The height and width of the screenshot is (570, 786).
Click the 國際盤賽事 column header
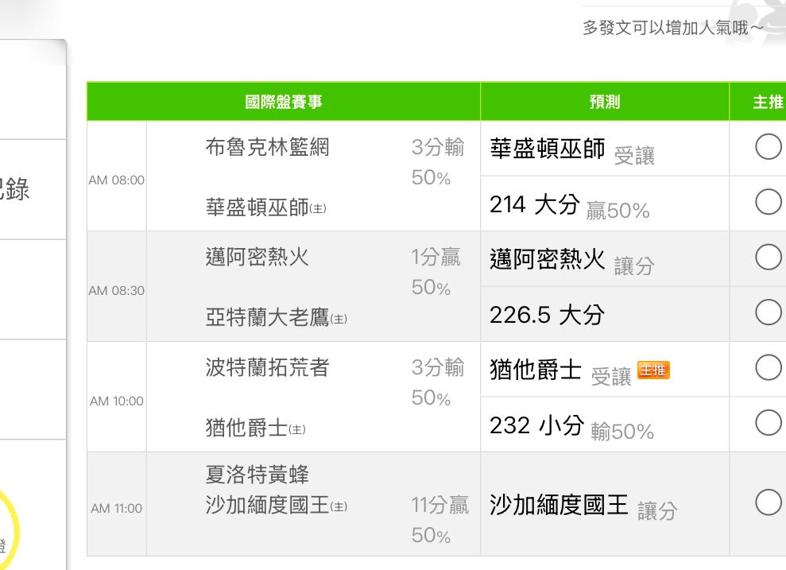click(x=283, y=102)
